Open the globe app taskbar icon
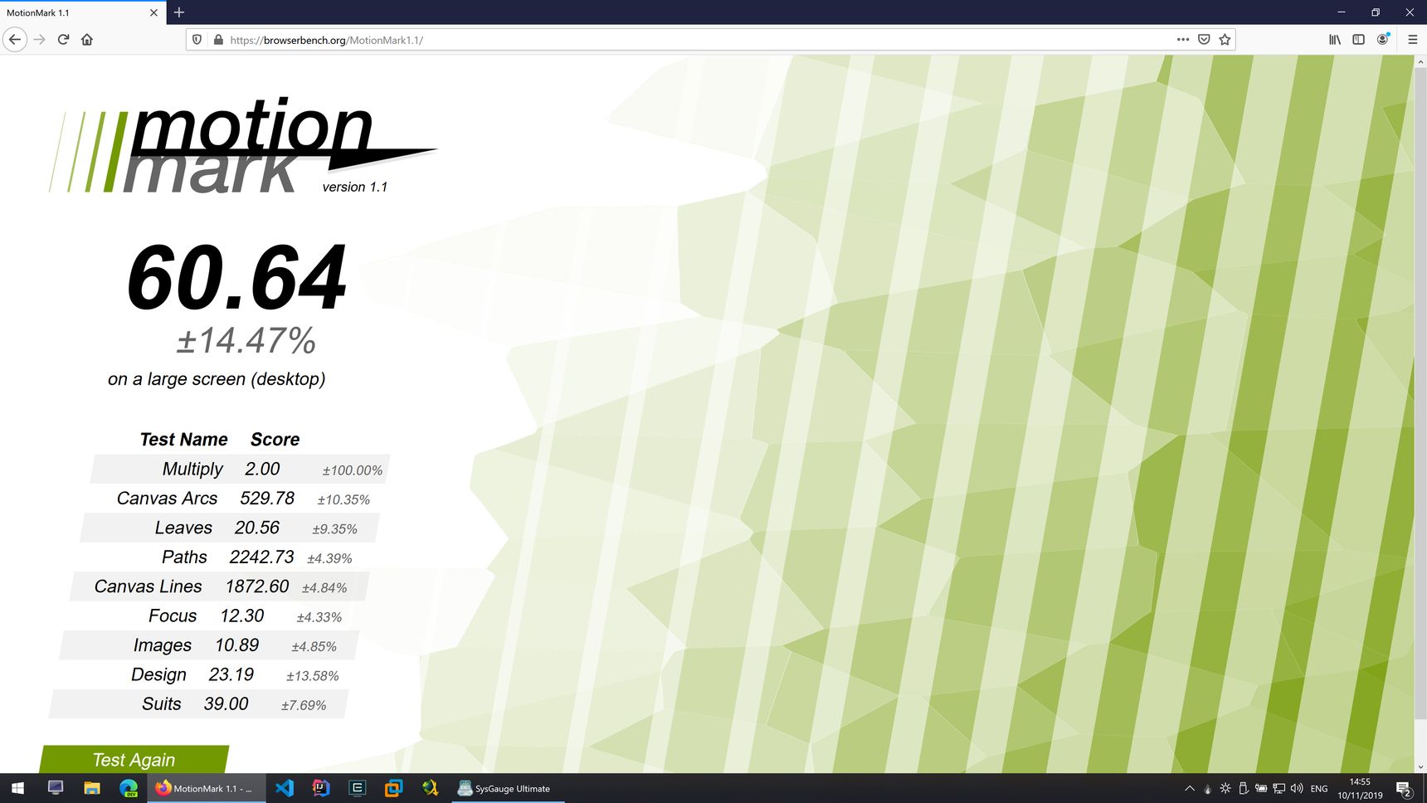 (x=431, y=788)
